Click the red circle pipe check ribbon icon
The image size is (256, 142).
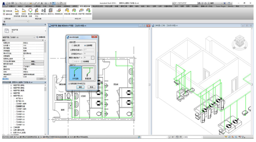tap(30, 11)
